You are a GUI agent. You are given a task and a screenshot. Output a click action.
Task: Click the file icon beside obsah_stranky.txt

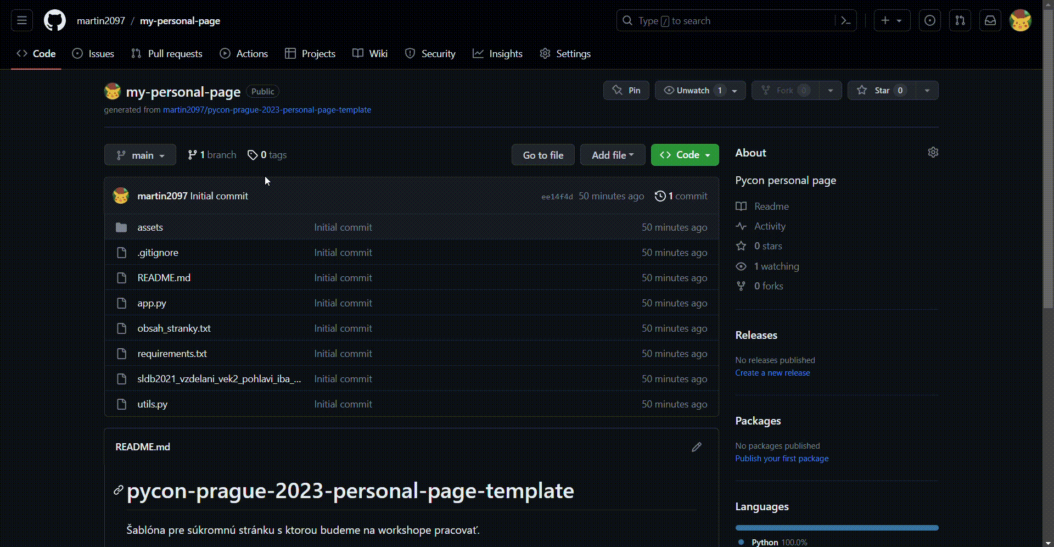tap(121, 328)
